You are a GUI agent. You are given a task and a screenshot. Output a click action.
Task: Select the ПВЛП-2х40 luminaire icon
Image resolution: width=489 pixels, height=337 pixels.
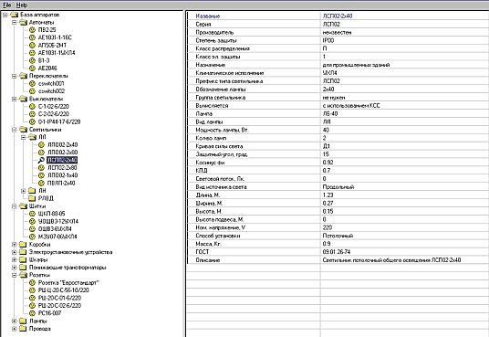(x=41, y=183)
